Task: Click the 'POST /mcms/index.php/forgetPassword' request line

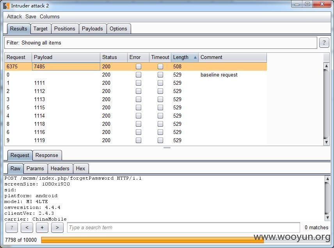Action: [73, 178]
